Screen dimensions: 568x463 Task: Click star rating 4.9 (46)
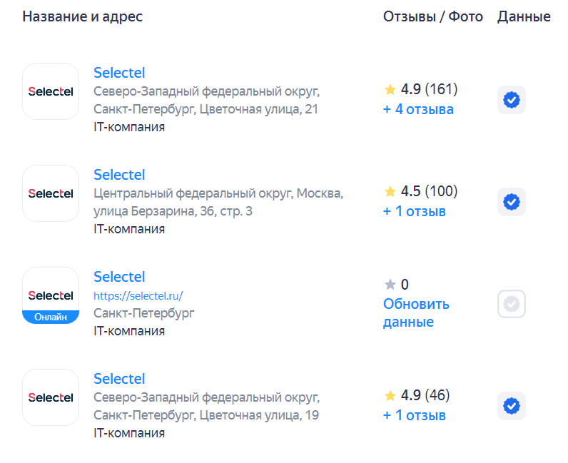point(417,395)
